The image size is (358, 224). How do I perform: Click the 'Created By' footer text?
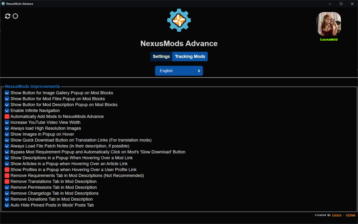click(323, 215)
